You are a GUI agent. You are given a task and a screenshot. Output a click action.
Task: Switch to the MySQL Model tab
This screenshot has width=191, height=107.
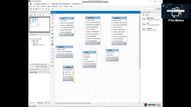[x=61, y=4]
